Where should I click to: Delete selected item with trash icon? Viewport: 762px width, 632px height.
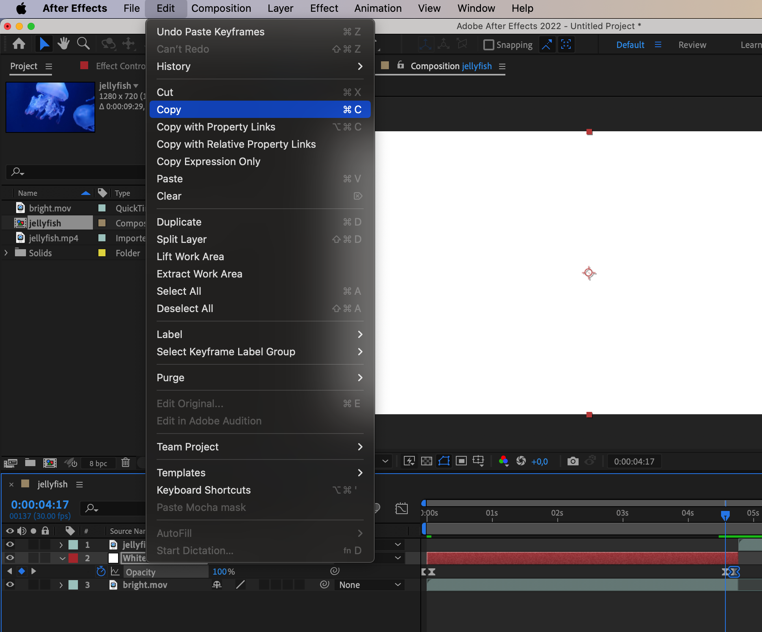[126, 463]
